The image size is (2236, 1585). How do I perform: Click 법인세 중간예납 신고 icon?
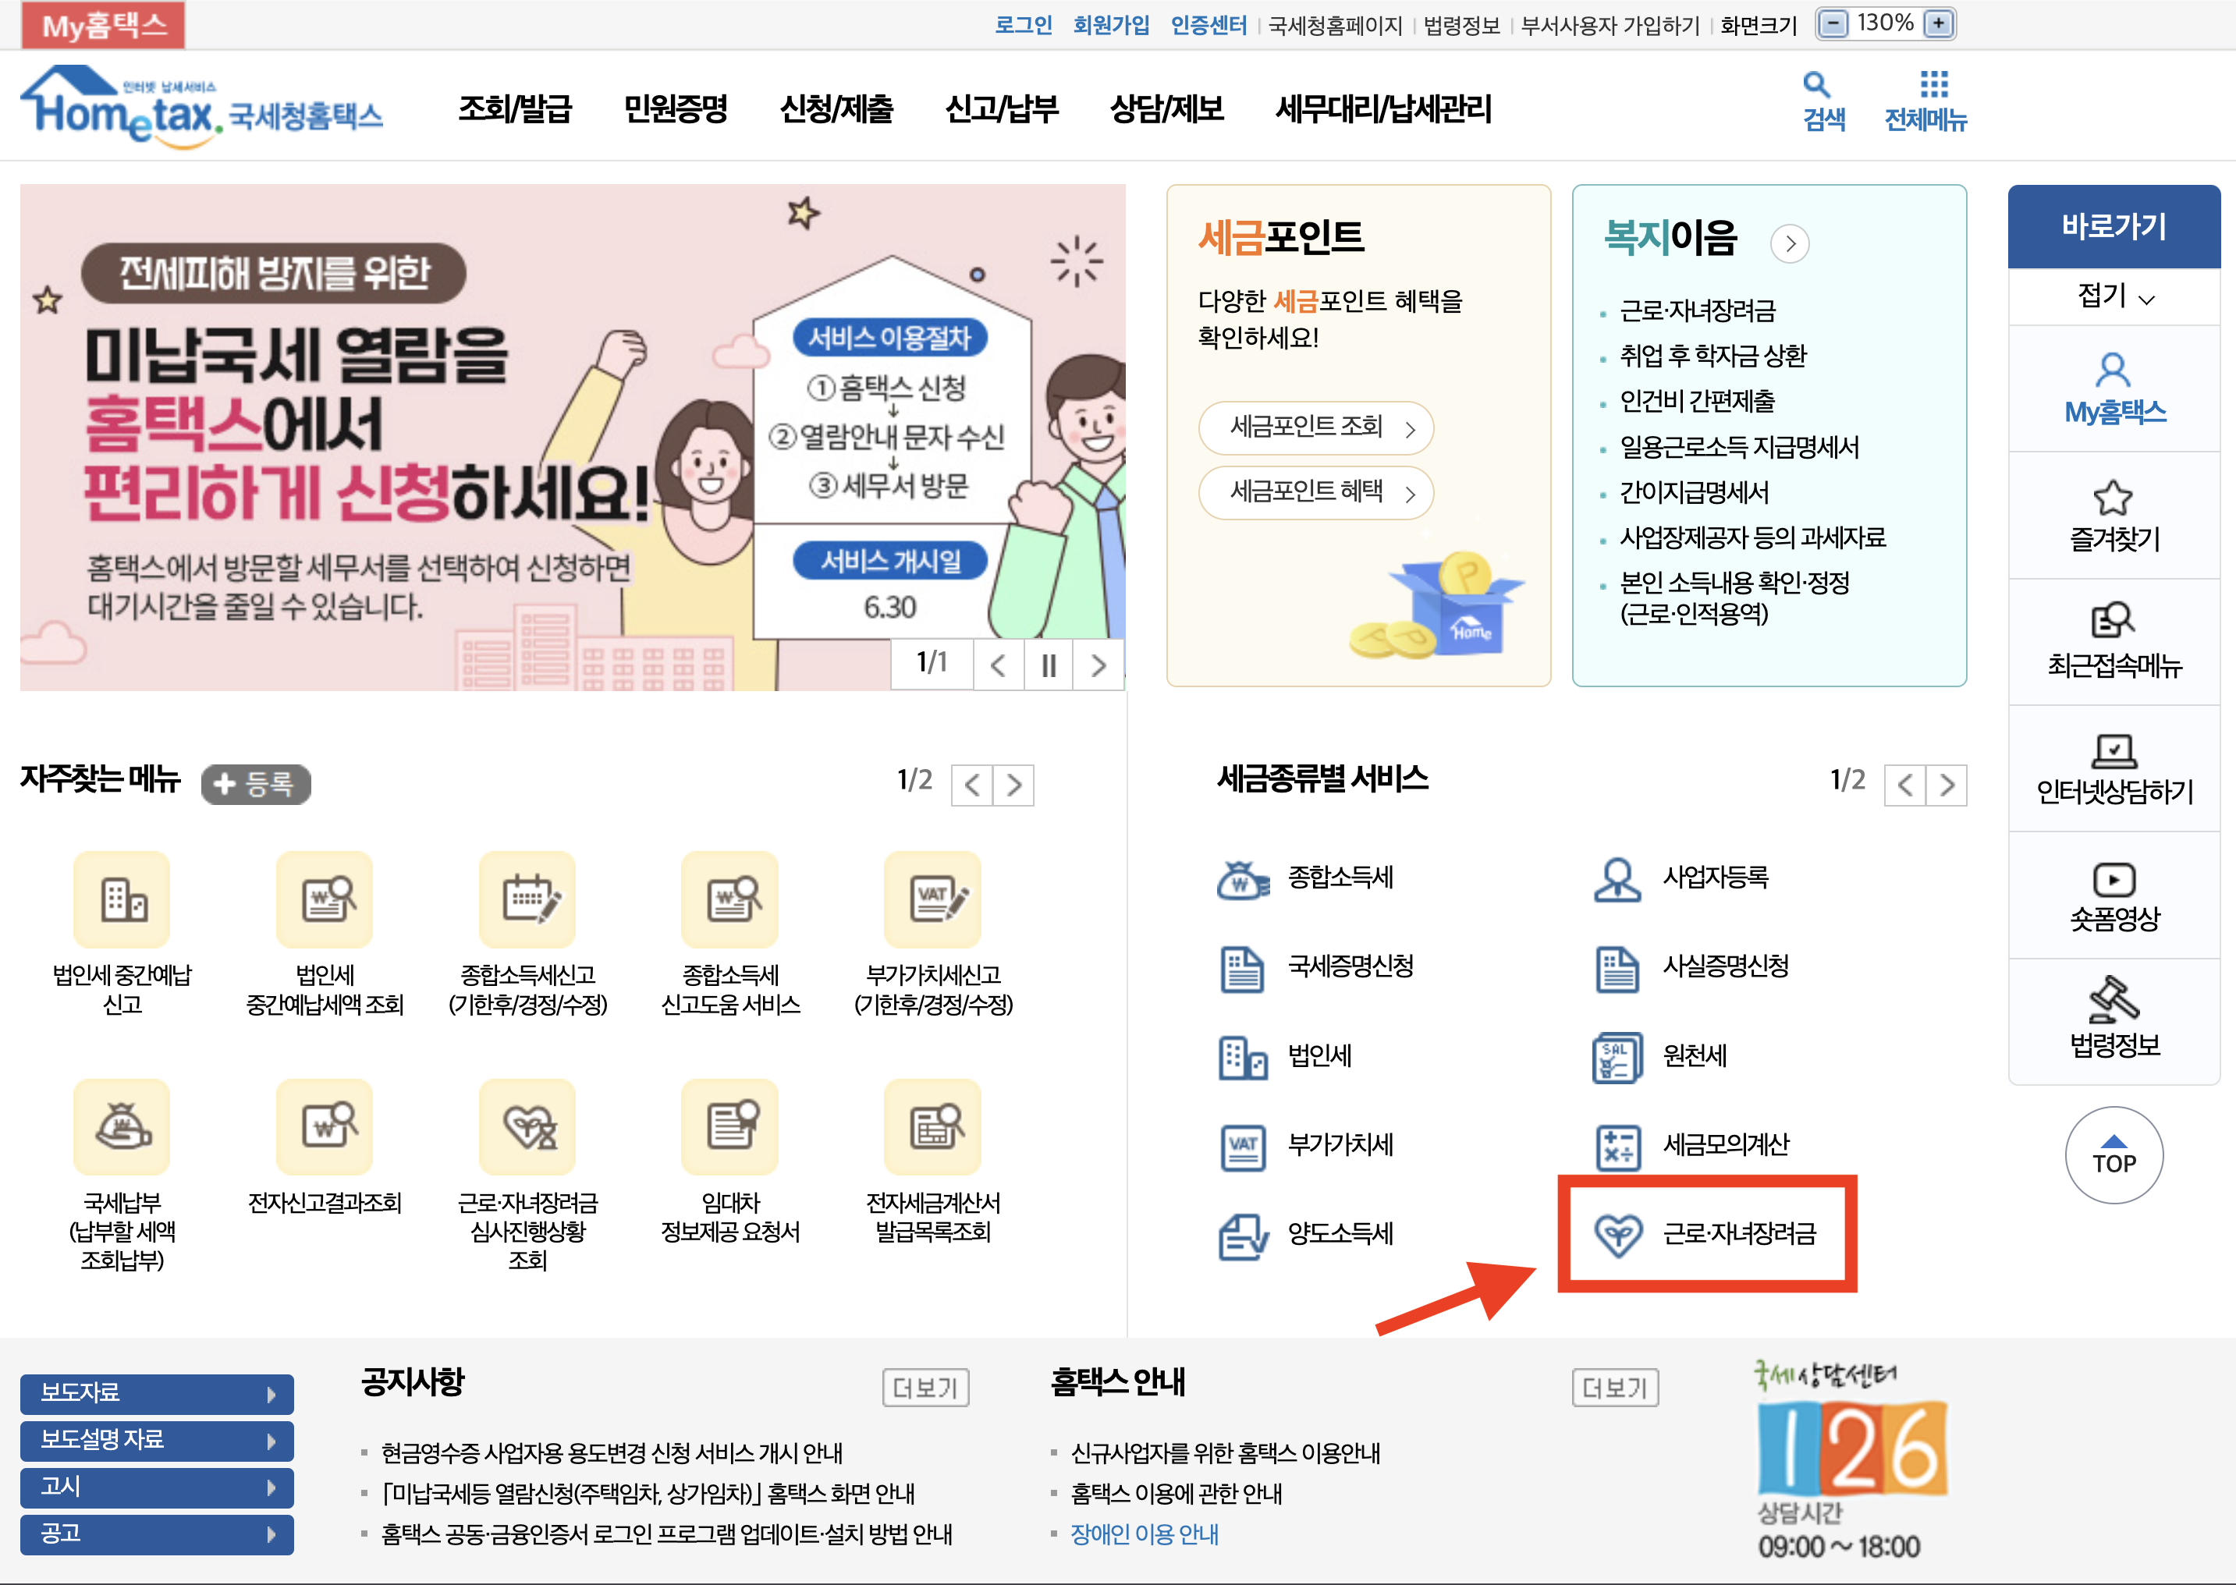coord(122,899)
